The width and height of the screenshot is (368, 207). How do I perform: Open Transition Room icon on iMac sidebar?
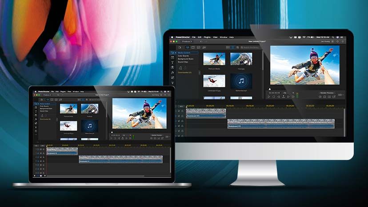(172, 68)
